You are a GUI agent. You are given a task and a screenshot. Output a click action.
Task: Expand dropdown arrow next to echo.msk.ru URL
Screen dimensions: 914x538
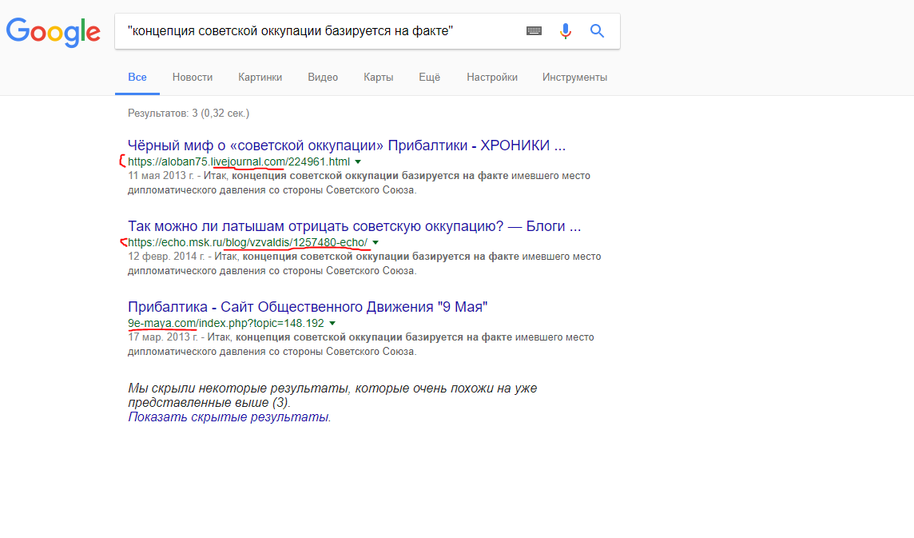376,242
